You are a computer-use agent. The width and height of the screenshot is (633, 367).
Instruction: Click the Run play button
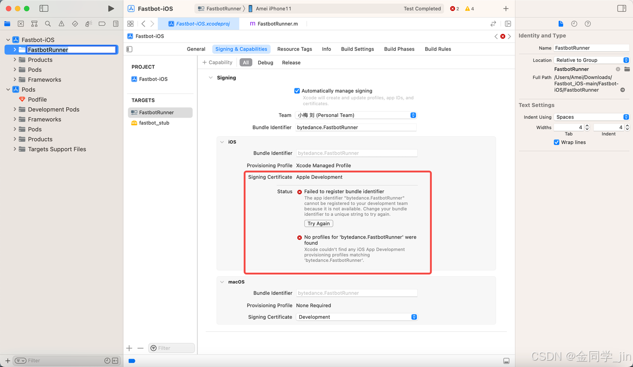point(111,8)
